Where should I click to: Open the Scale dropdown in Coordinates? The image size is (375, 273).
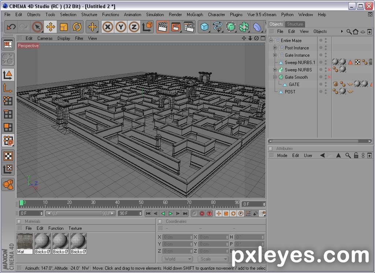click(213, 259)
